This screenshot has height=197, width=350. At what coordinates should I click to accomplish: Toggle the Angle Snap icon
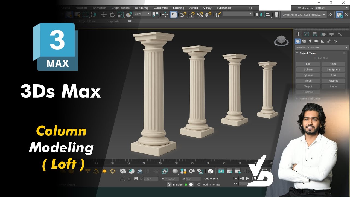coord(191,15)
